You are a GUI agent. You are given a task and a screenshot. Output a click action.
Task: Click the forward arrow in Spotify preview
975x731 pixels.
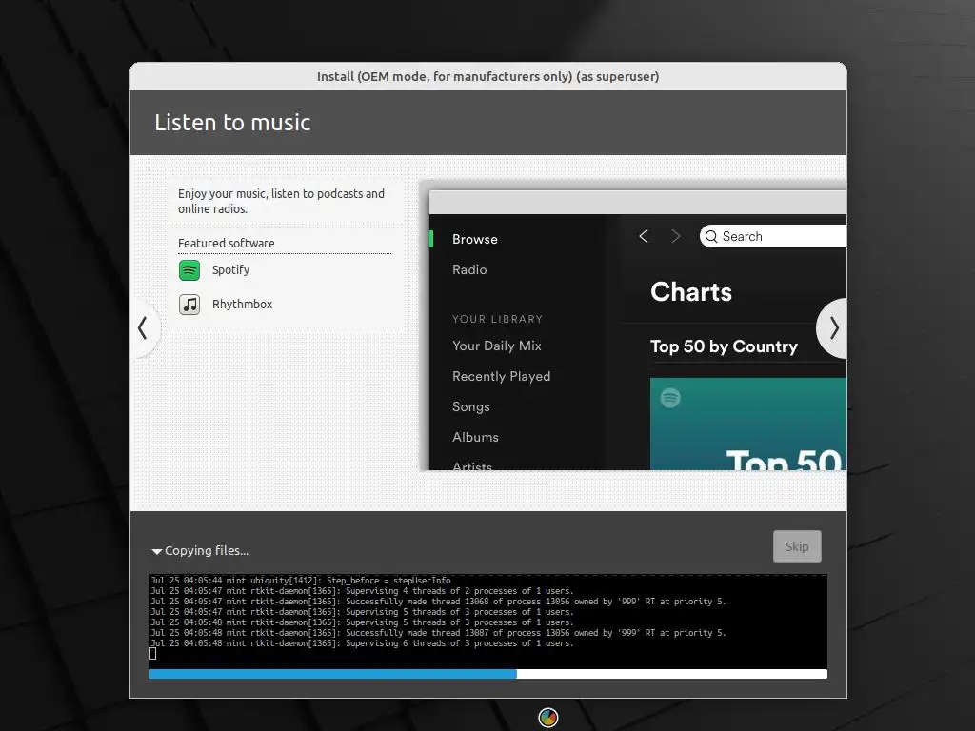675,237
